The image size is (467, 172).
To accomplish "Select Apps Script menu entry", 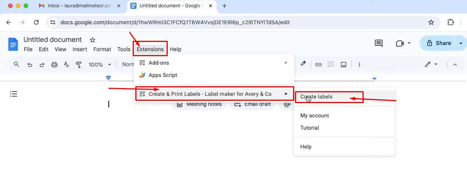I will (214, 75).
